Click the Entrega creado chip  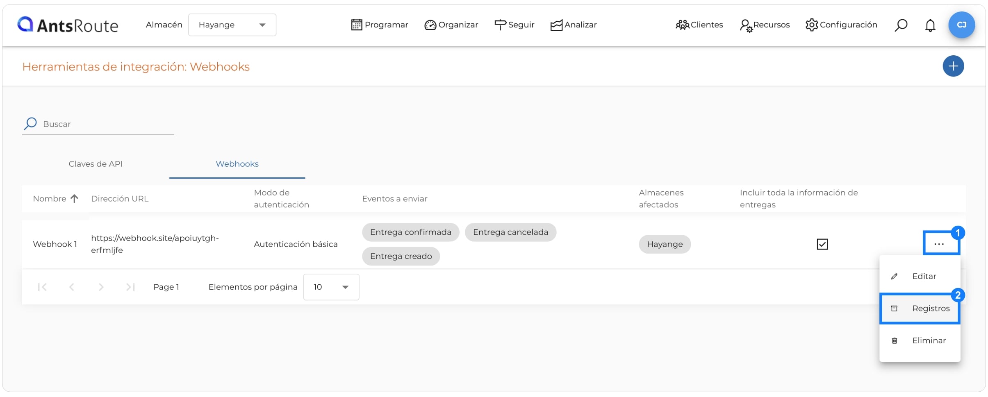coord(401,256)
